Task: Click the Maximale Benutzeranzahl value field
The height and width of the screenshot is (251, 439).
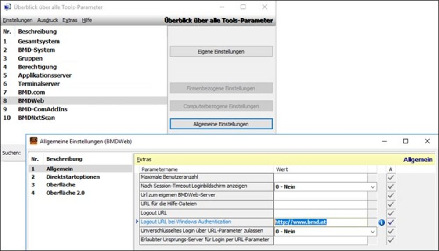Action: 321,177
